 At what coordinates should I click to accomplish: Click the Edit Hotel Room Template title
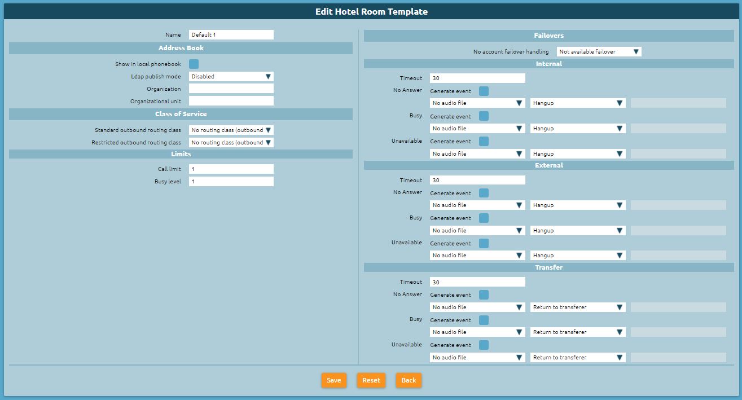tap(371, 11)
